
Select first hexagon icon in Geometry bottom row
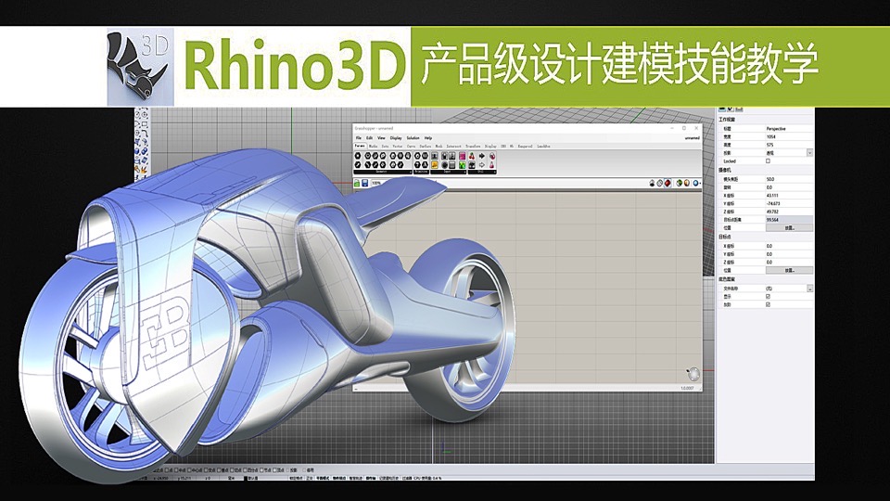[x=358, y=165]
